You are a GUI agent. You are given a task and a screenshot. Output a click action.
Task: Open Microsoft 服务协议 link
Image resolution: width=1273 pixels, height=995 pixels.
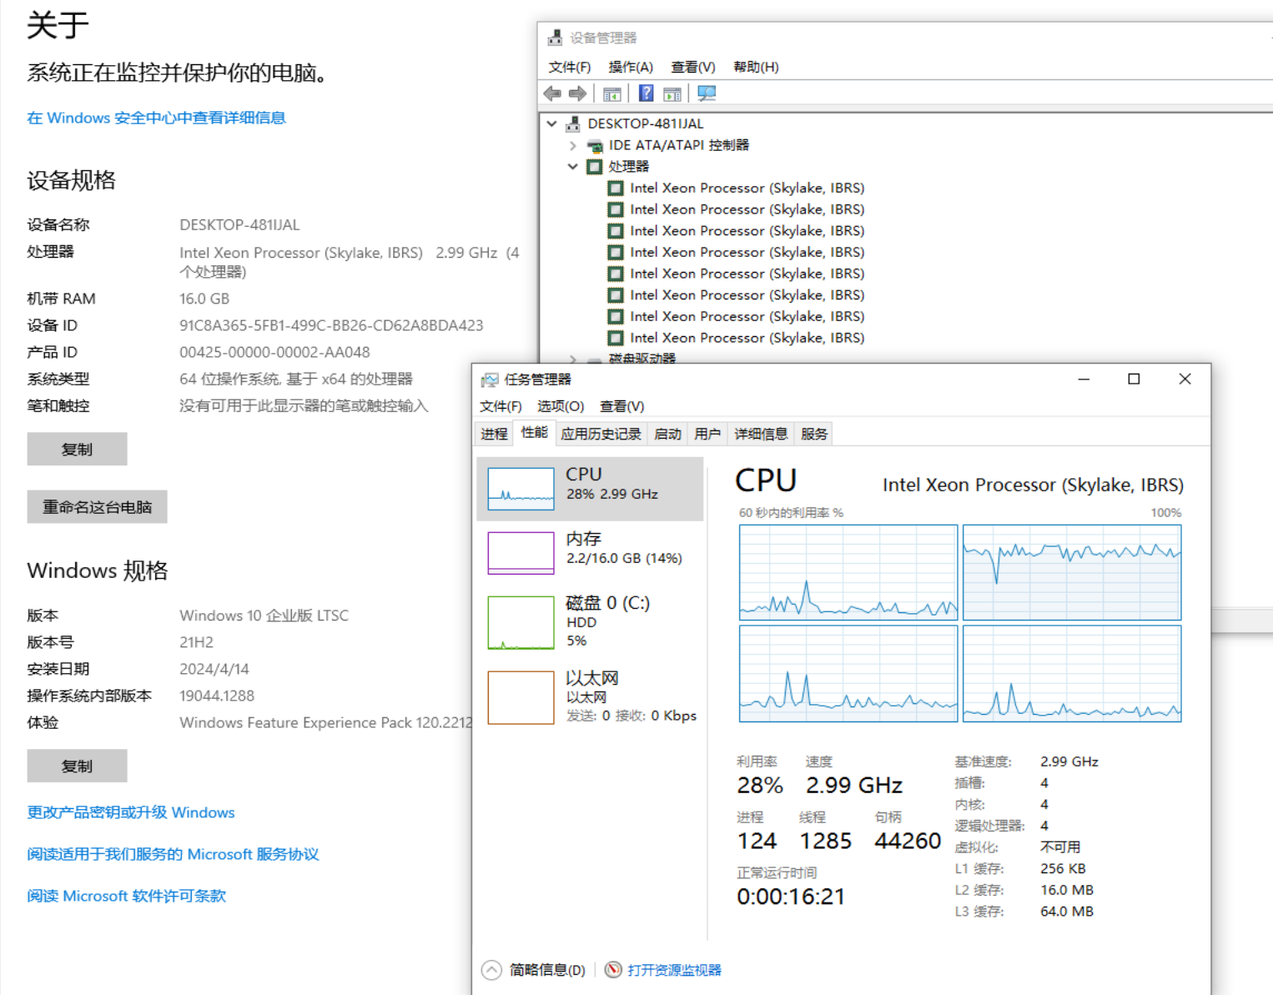click(173, 854)
